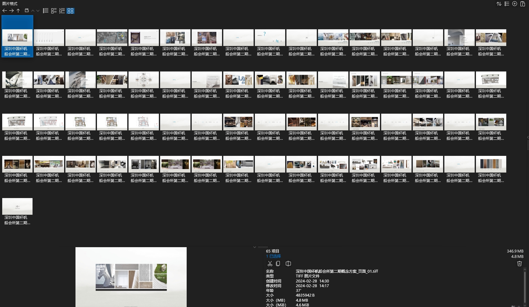
Task: Copy the selected file in details panel
Action: point(278,264)
